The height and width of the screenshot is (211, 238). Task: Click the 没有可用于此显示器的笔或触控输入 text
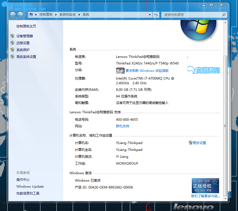142,103
